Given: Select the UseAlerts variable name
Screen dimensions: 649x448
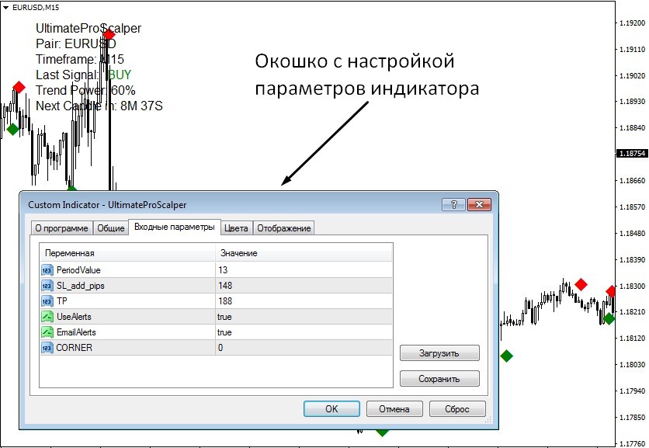Looking at the screenshot, I should pyautogui.click(x=74, y=317).
